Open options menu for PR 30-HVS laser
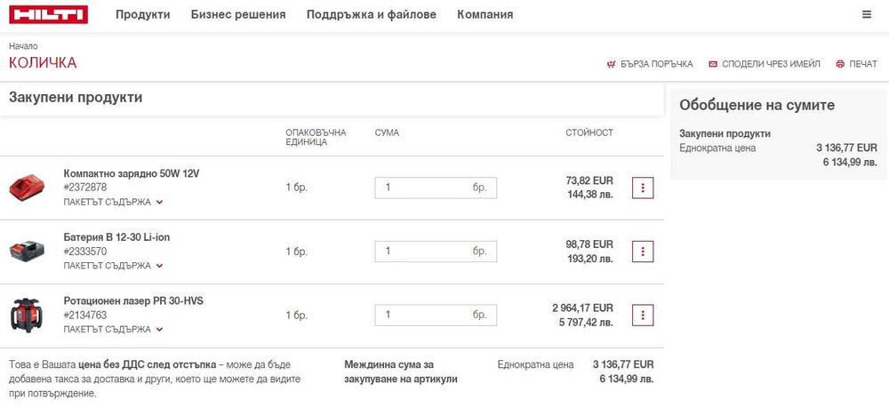The image size is (889, 408). (x=643, y=315)
